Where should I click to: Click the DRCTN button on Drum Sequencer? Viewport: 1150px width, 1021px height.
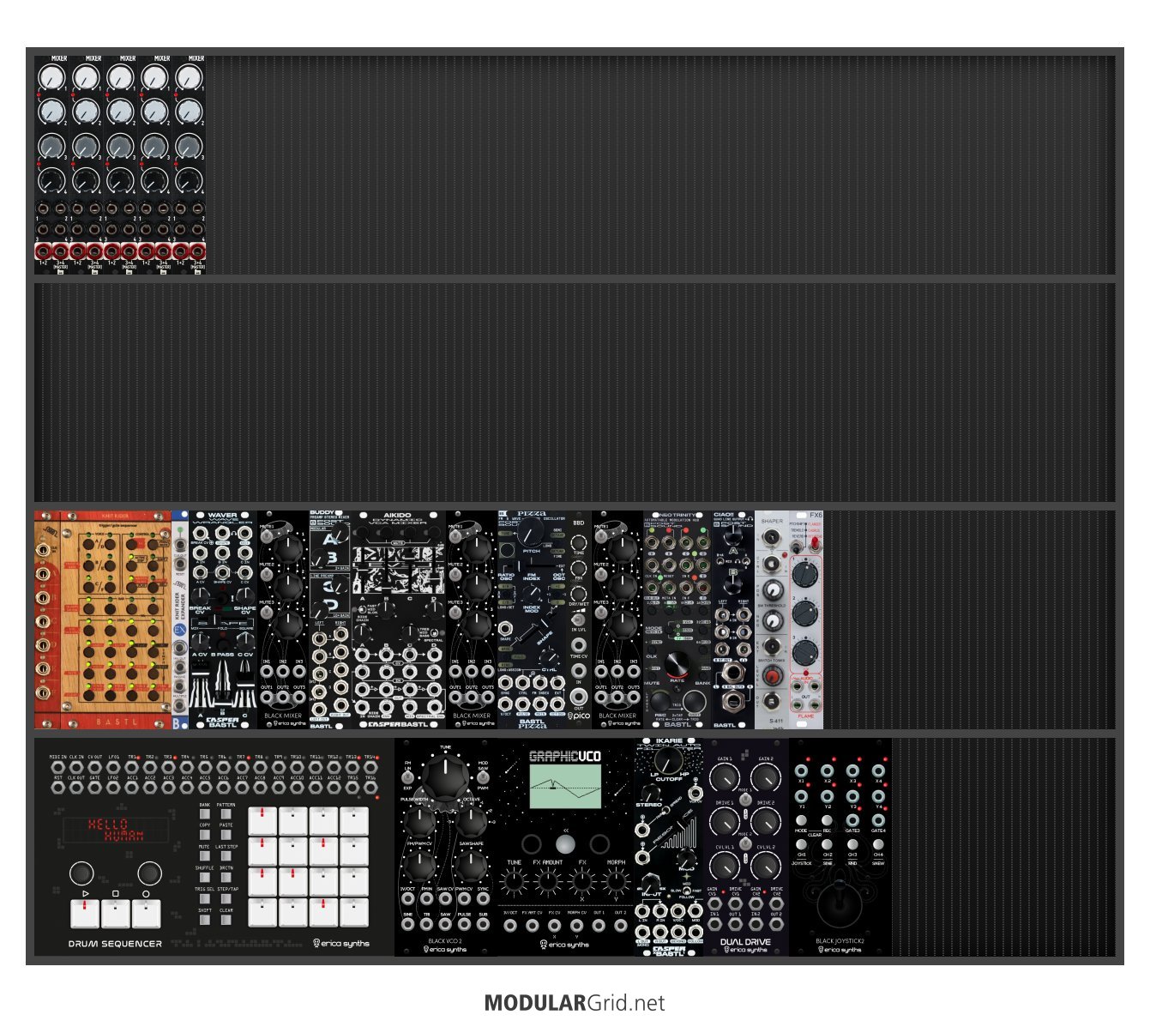[226, 877]
